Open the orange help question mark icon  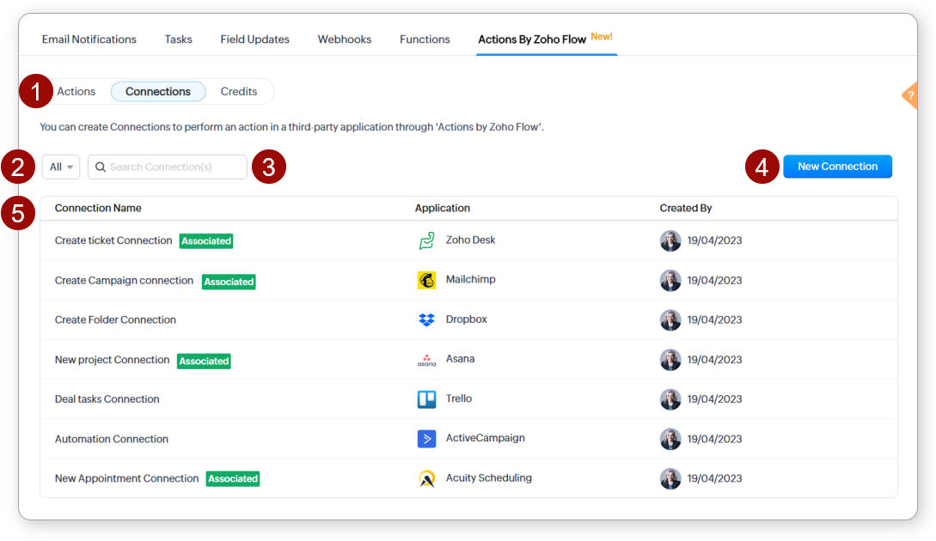point(909,95)
